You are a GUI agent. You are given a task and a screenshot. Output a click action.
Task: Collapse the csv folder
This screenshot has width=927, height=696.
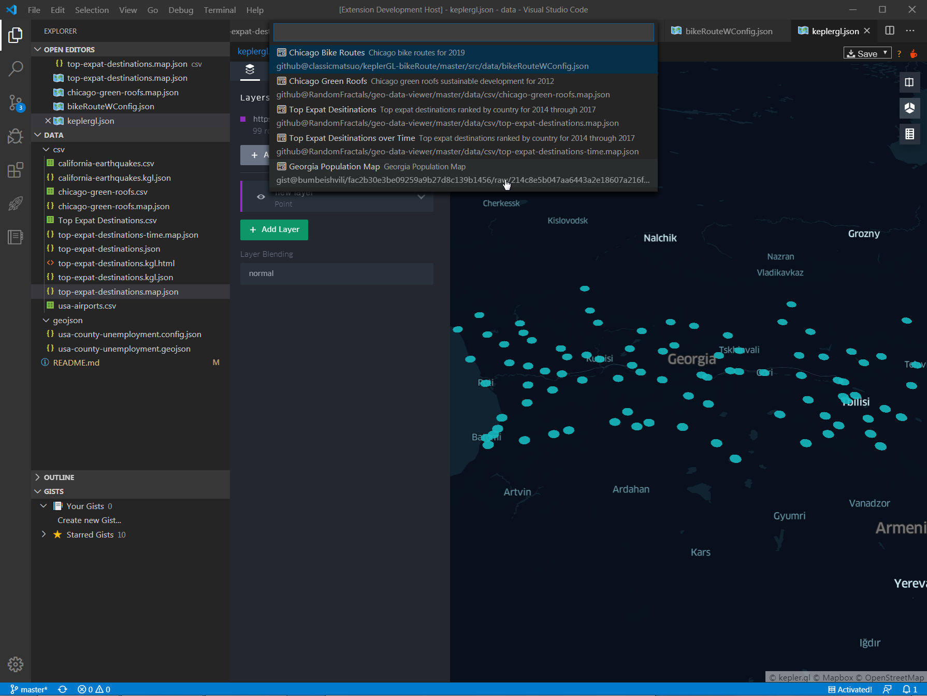tap(46, 149)
